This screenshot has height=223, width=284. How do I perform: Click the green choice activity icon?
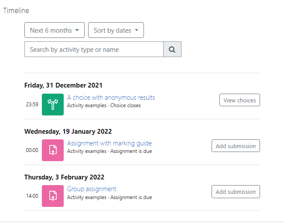tap(53, 105)
